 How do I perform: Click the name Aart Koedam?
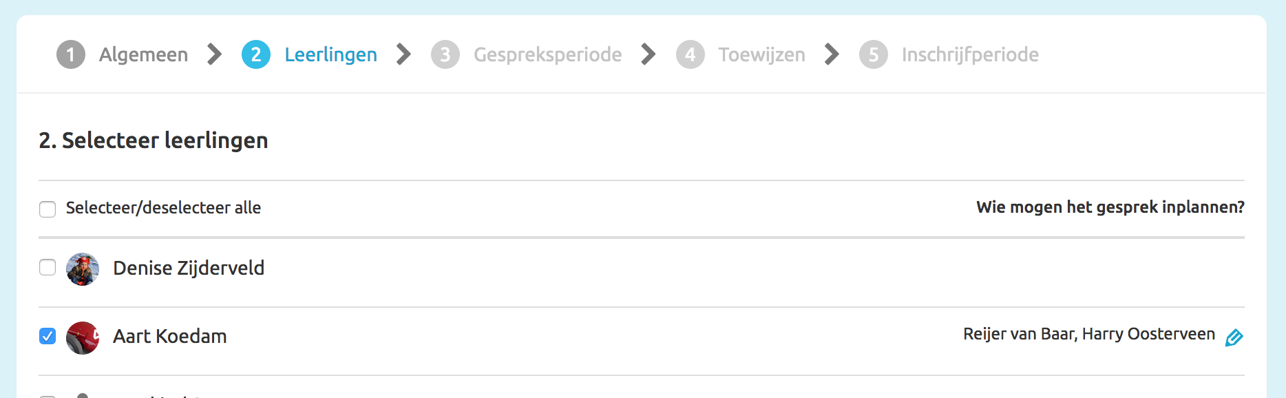[170, 336]
